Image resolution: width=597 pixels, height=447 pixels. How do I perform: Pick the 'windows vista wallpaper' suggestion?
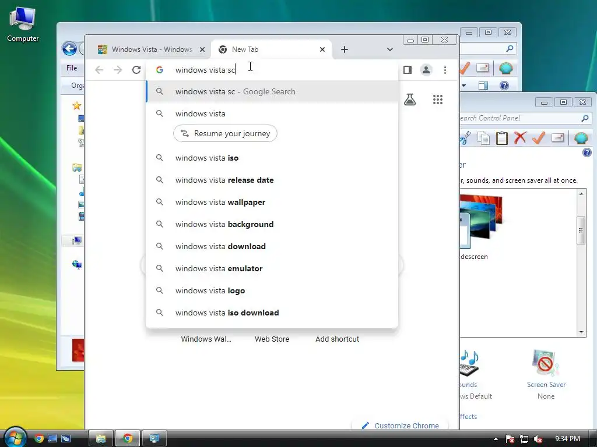tap(272, 202)
